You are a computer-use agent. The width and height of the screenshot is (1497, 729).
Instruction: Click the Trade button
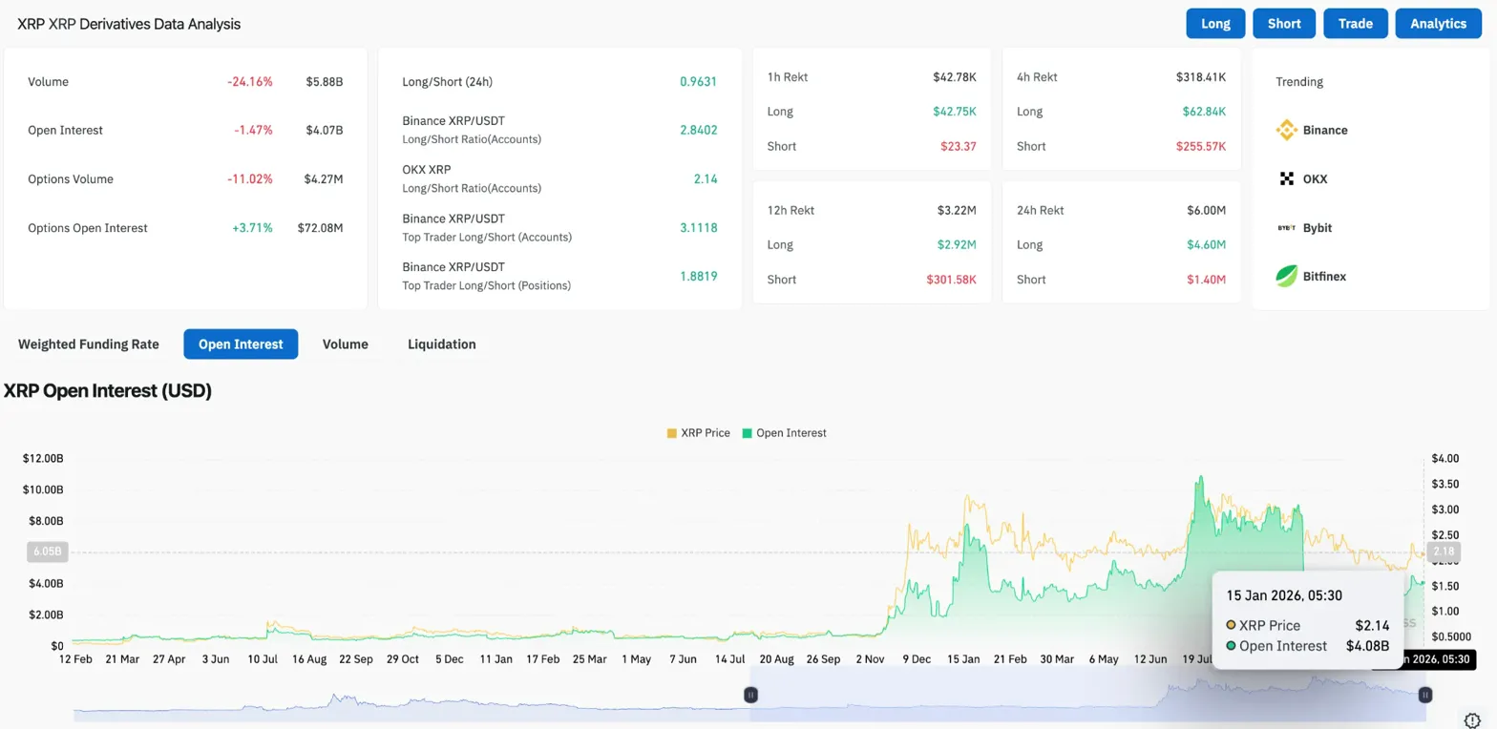pos(1355,24)
